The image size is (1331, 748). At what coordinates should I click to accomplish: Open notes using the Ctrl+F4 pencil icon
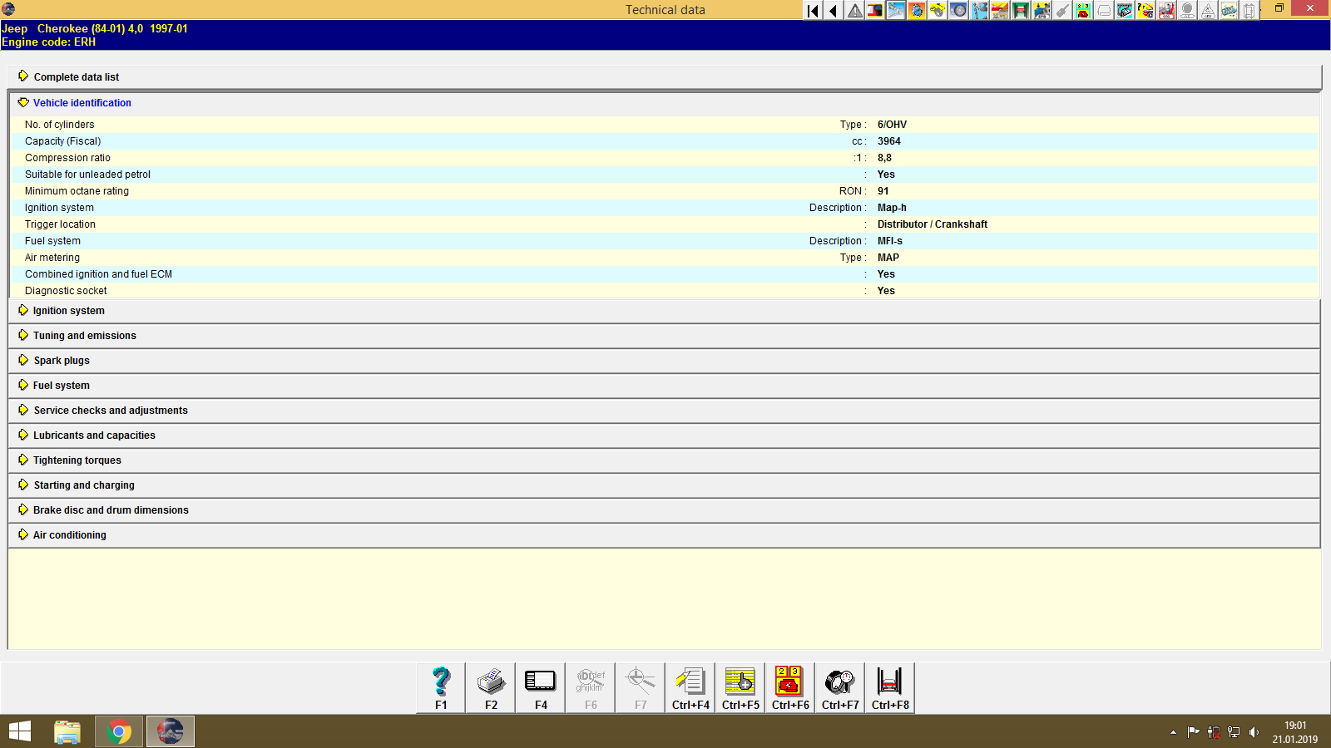click(x=690, y=687)
